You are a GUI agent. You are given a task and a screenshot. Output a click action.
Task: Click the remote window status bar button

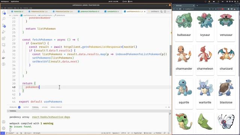coord(3,133)
